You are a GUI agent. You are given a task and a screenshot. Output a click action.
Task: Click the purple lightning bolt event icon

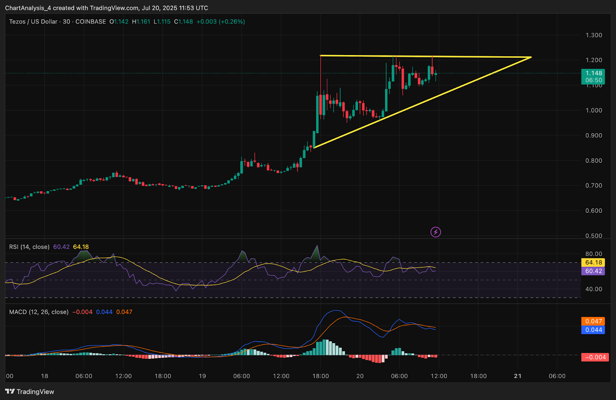click(435, 232)
